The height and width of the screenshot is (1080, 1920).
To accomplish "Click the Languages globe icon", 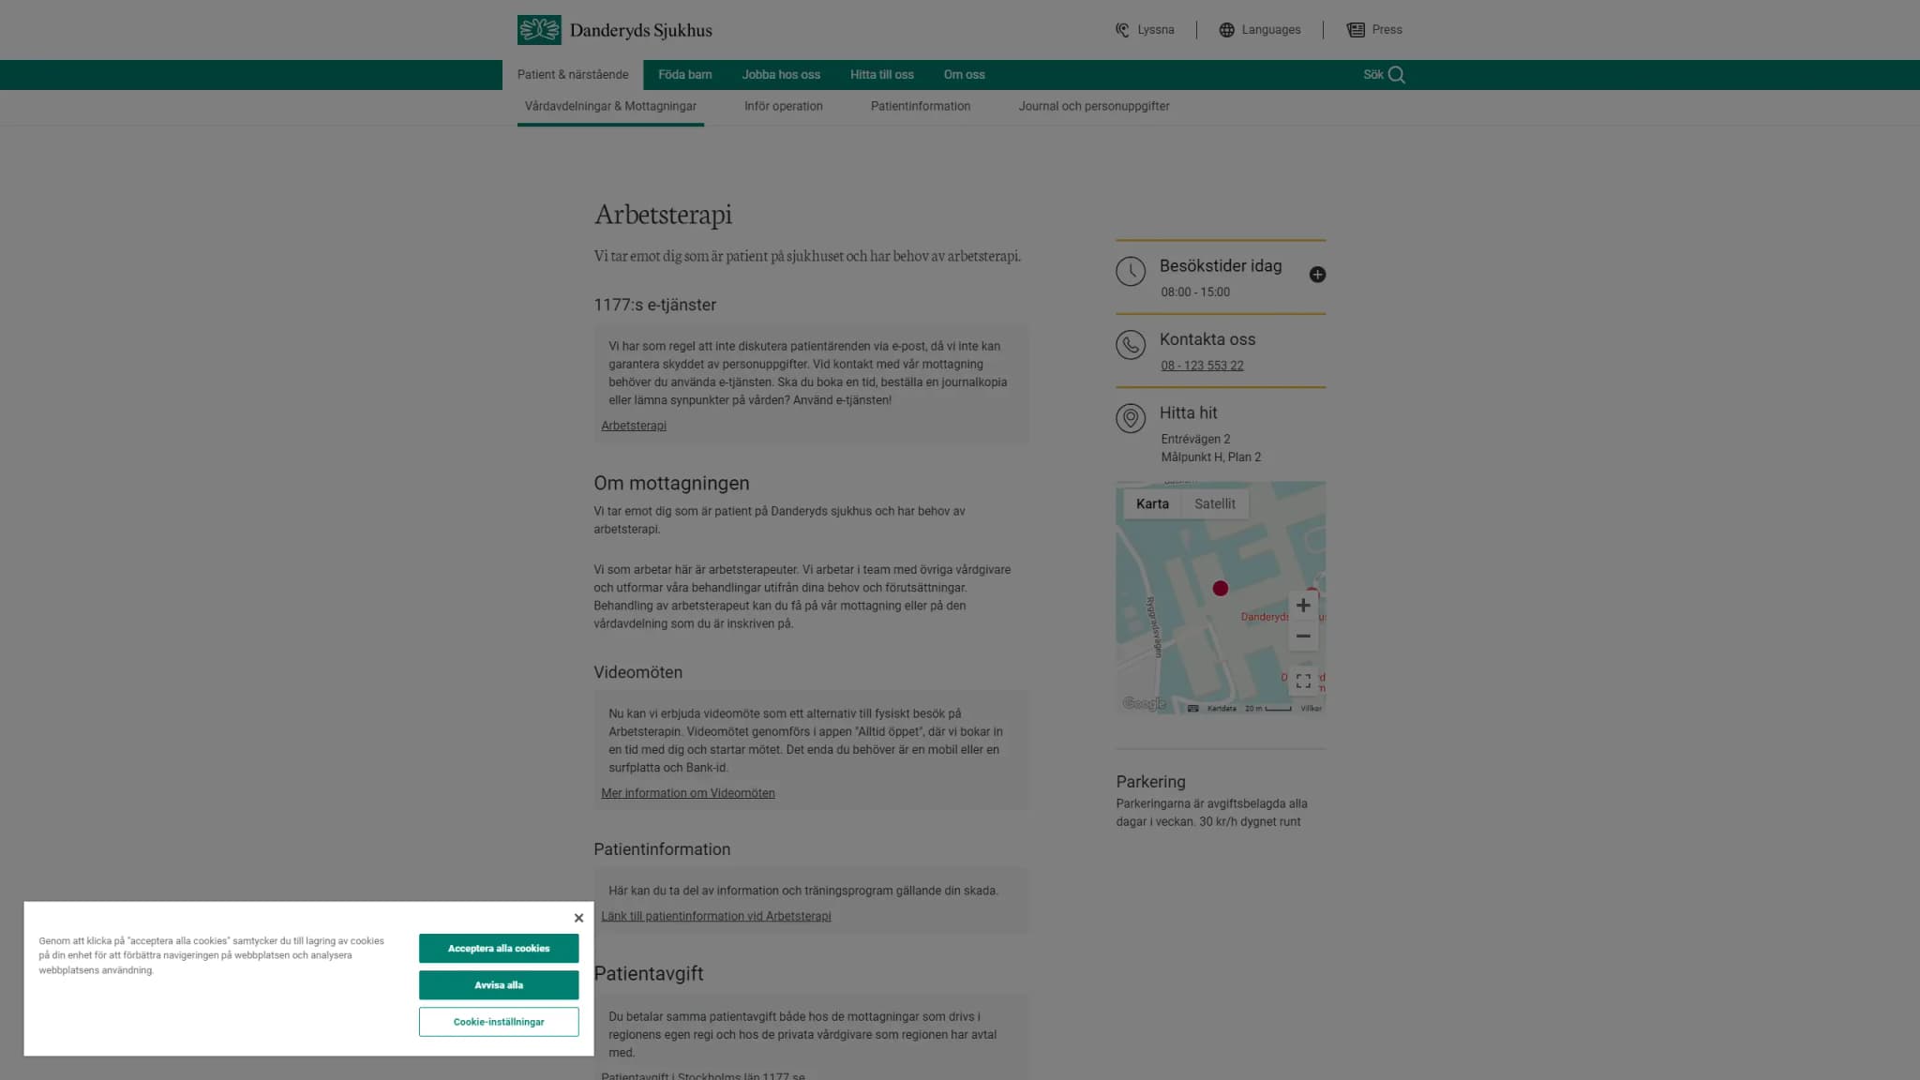I will coord(1226,30).
